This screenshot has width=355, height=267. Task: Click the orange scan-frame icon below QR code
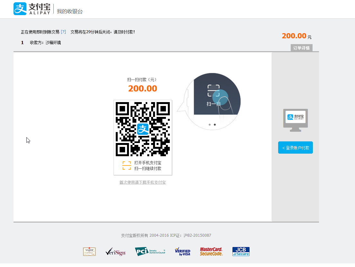(127, 166)
